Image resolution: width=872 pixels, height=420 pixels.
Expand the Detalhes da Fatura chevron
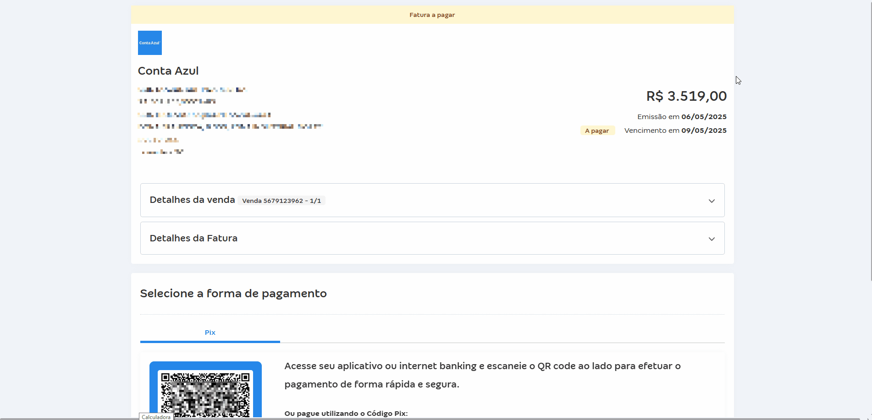[x=712, y=239]
